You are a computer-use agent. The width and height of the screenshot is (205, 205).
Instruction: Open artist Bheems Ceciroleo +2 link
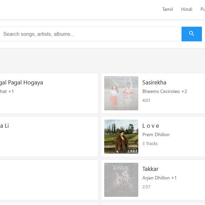pos(164,91)
